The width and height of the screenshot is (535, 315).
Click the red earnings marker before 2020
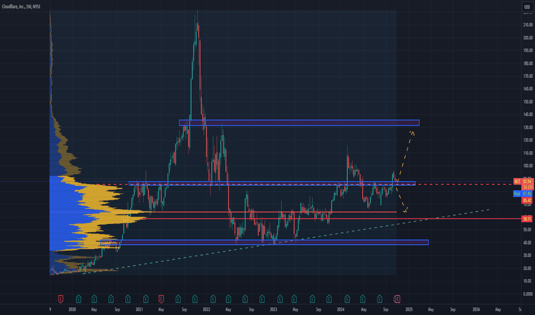[60, 299]
